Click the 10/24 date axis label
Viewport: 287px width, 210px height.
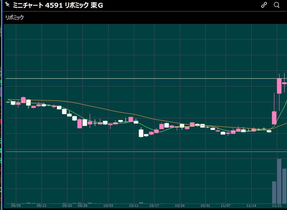point(180,206)
